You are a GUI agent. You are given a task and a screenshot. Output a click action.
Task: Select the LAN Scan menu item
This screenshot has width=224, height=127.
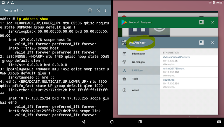139,70
